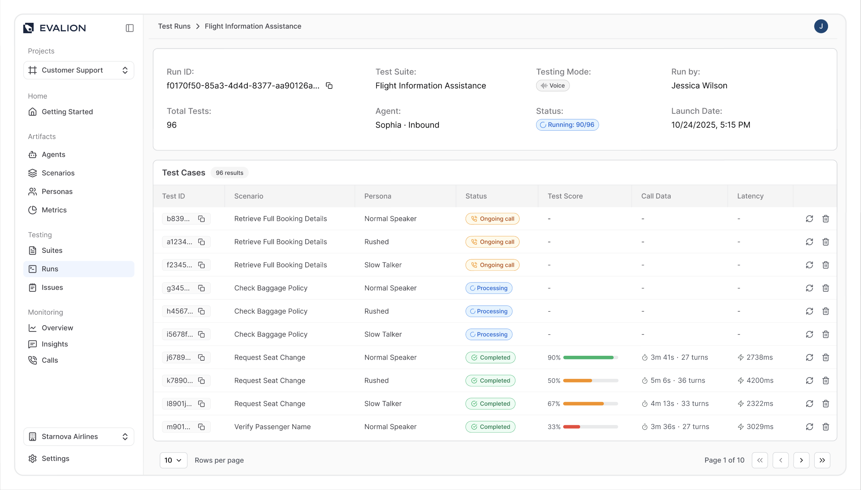The width and height of the screenshot is (861, 490).
Task: Delete test k7890 with trash icon
Action: 825,381
